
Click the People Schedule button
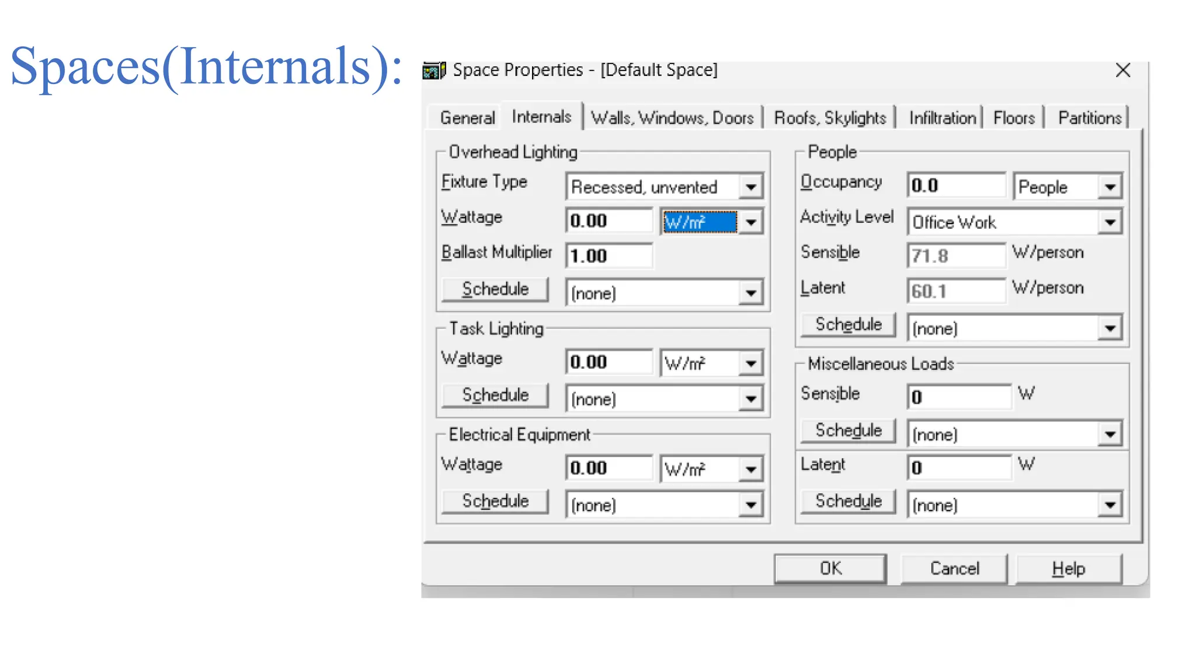pyautogui.click(x=848, y=325)
